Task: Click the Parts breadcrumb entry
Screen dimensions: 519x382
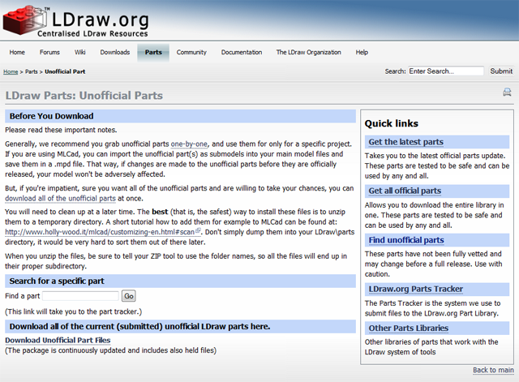Action: pyautogui.click(x=31, y=71)
